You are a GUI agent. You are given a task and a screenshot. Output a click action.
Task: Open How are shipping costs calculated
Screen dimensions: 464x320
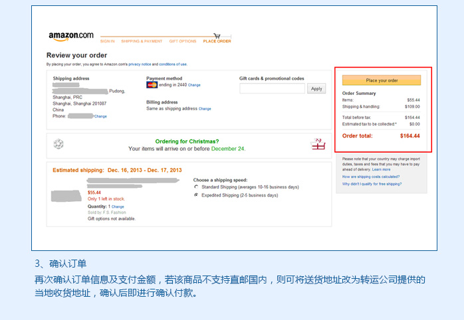click(371, 177)
